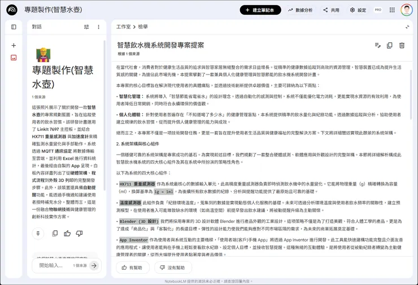Click the NotebookLM logo icon
418x285 pixels.
pos(12,10)
